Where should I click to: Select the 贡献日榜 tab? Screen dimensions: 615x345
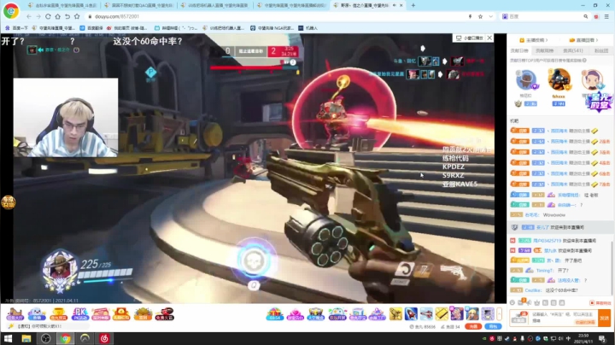tap(519, 50)
